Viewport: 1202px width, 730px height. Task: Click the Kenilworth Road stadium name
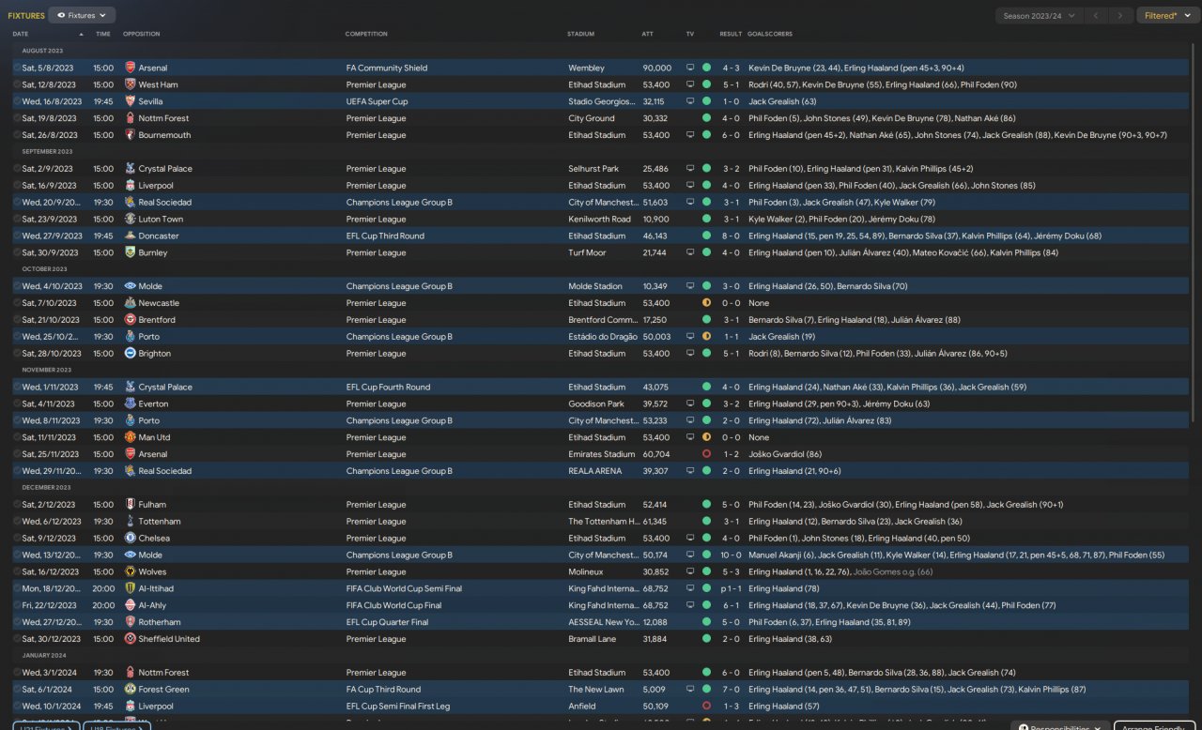[599, 219]
